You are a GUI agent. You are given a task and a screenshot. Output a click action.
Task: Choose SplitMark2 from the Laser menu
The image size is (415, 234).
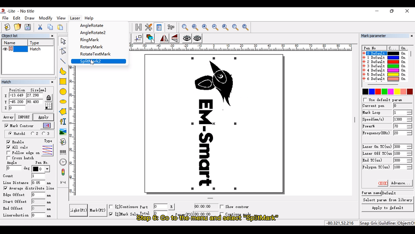coord(98,61)
